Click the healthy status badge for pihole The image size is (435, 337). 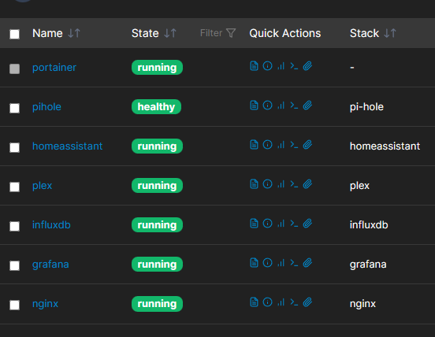156,107
